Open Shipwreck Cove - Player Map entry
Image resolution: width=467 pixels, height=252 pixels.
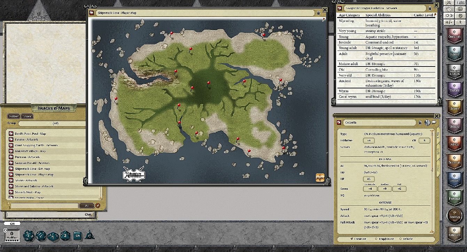(x=34, y=174)
